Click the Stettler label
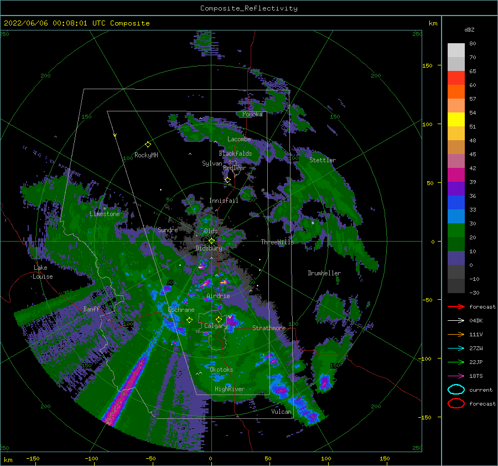The image size is (498, 466). click(x=323, y=160)
